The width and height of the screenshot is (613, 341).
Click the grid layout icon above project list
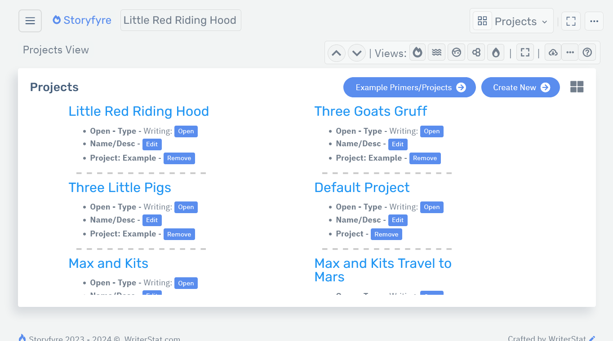click(x=577, y=87)
